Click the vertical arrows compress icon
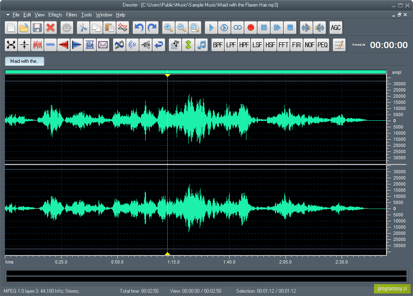Image resolution: width=413 pixels, height=296 pixels. pos(24,45)
